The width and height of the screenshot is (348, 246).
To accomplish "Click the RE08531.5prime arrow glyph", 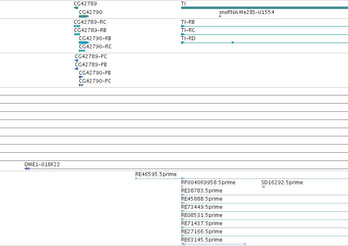I will click(183, 220).
